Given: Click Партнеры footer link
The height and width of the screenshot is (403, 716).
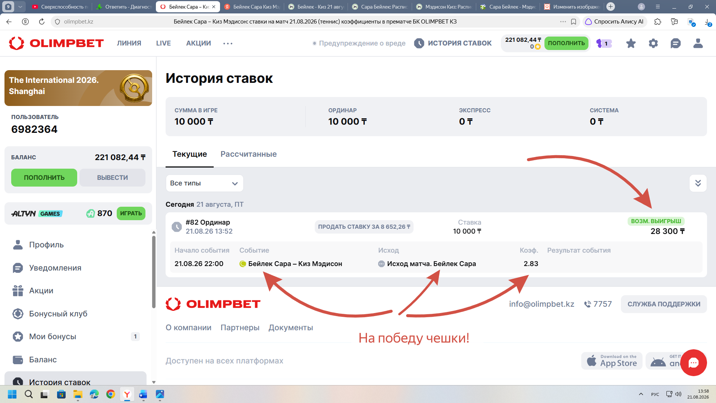Looking at the screenshot, I should (240, 328).
